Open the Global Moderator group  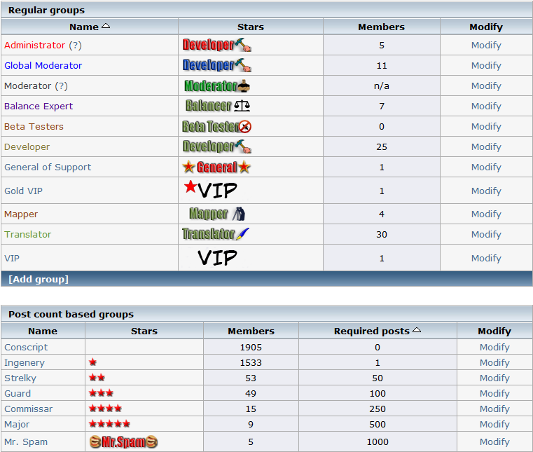(x=43, y=66)
